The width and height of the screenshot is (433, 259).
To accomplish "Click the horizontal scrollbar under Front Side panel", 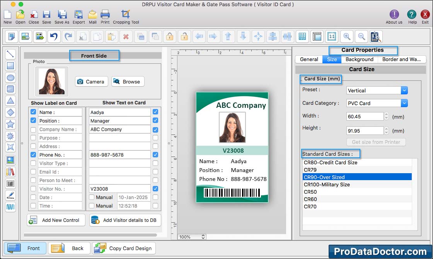I will 90,235.
